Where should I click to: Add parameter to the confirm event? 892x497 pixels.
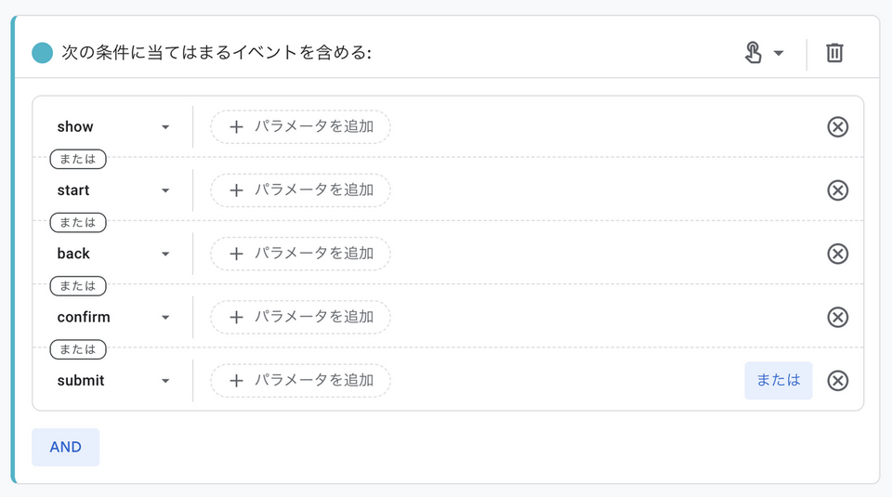[x=300, y=317]
